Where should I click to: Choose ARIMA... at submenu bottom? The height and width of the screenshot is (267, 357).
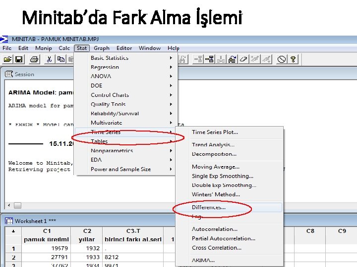tap(229, 261)
